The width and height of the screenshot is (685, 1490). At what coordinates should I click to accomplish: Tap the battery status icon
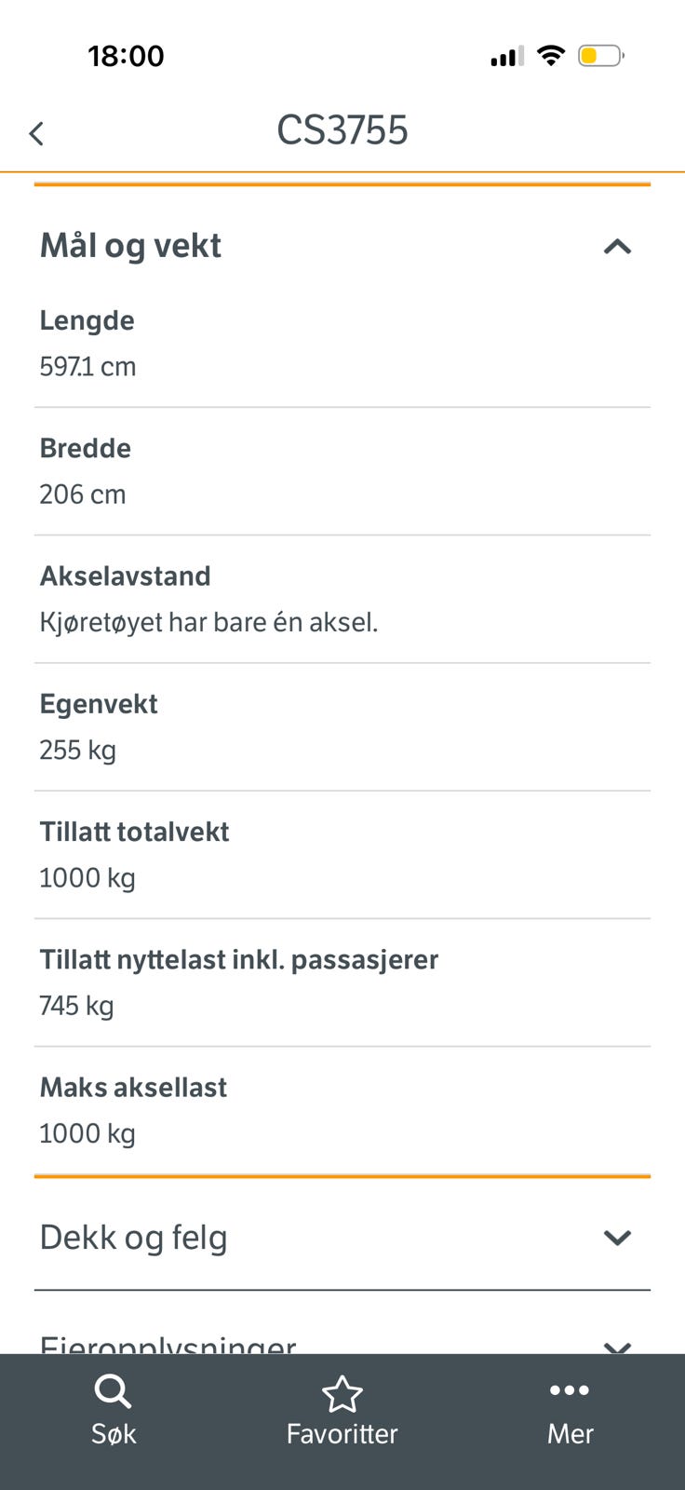pyautogui.click(x=600, y=56)
